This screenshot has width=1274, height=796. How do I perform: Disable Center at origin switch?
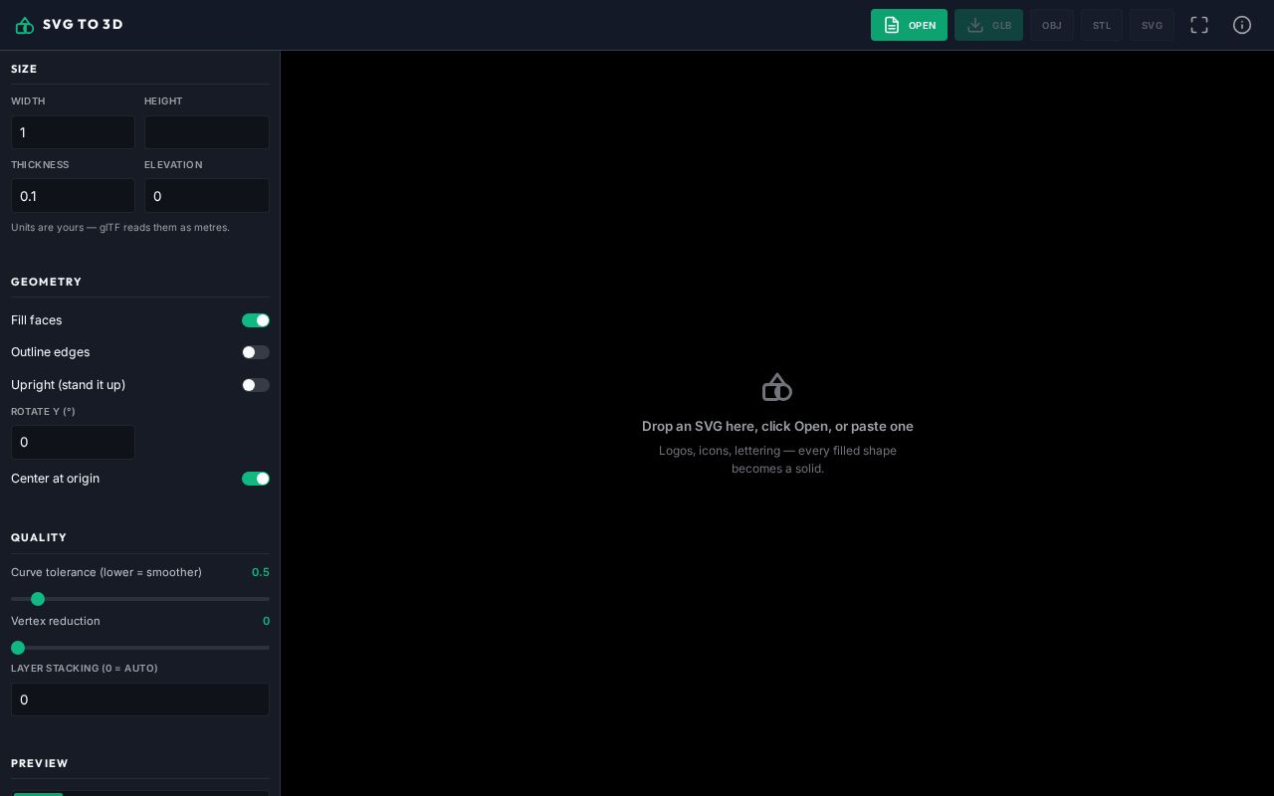point(256,479)
